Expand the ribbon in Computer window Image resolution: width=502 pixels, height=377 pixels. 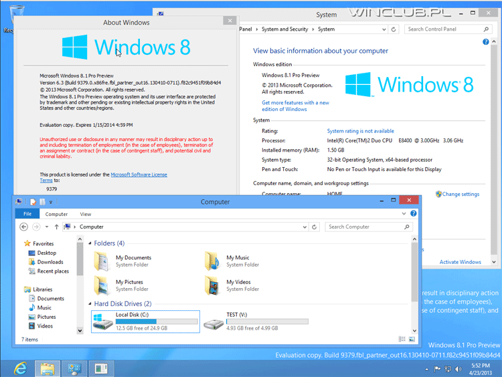pyautogui.click(x=404, y=214)
